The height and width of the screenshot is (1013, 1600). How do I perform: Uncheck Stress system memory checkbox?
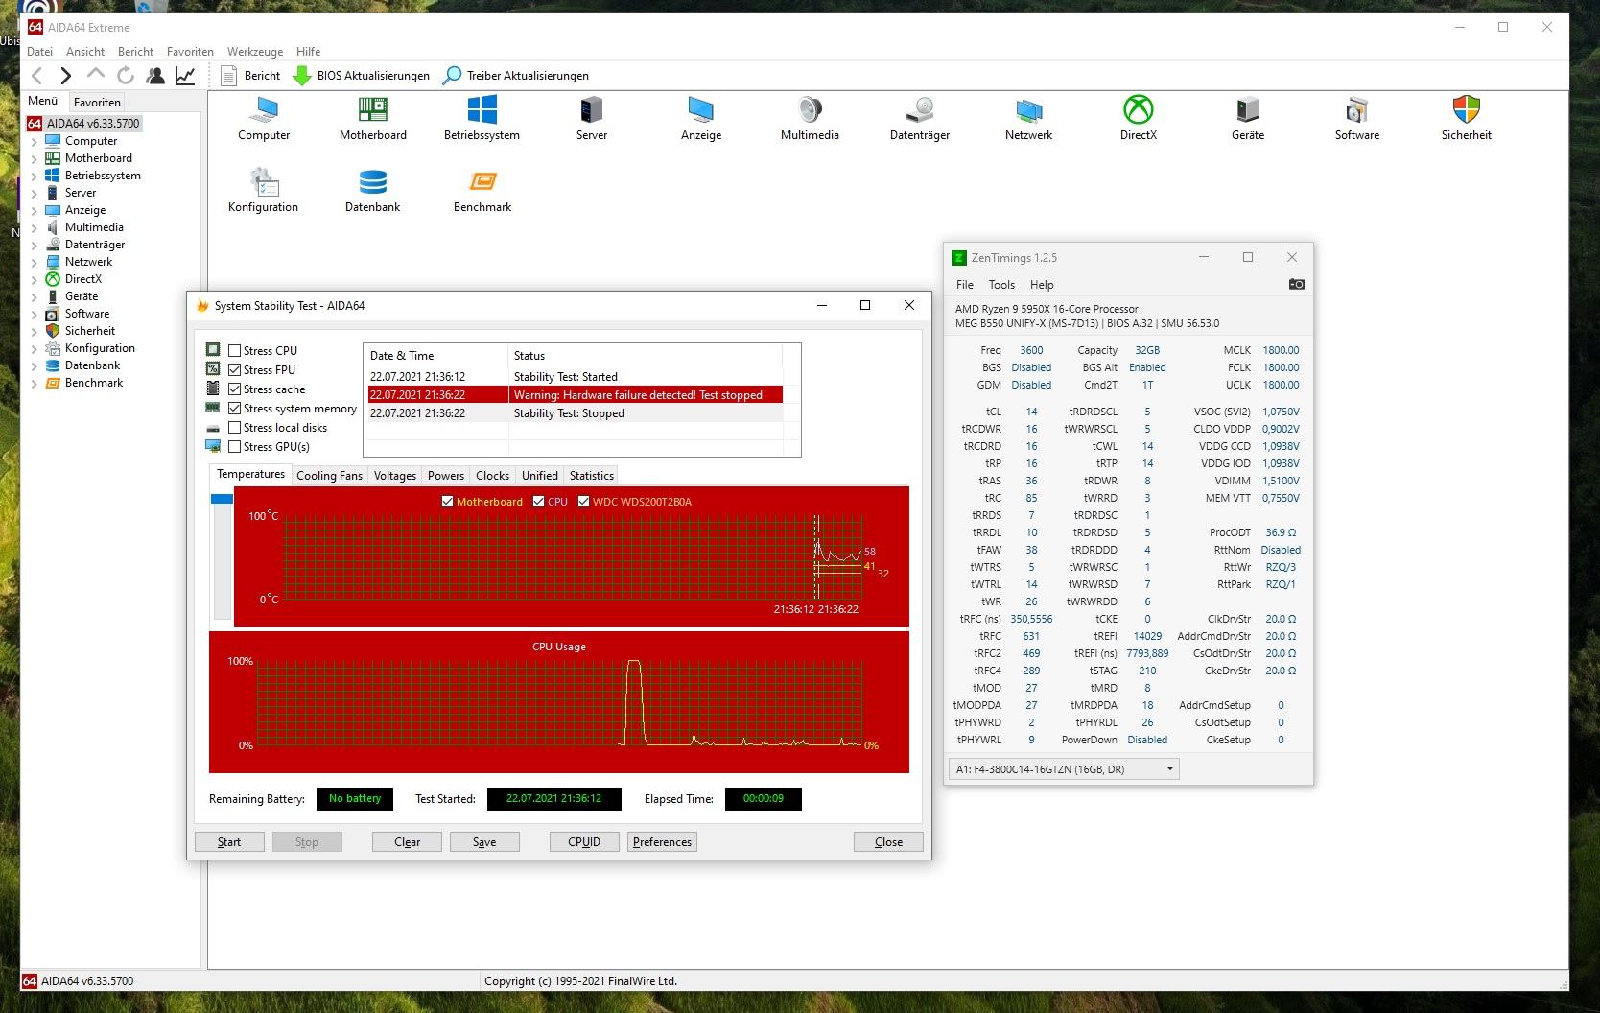click(x=235, y=409)
